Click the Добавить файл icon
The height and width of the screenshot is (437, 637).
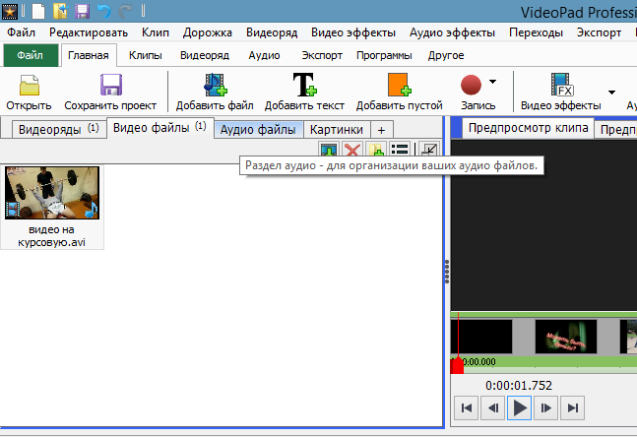(x=216, y=85)
